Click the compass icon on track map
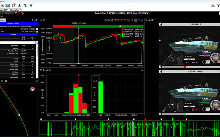Screen dimensions: 220x137 (x=33, y=89)
